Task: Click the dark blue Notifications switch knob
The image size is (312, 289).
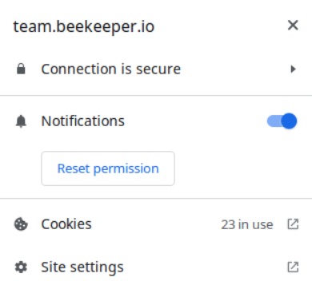Action: 289,121
